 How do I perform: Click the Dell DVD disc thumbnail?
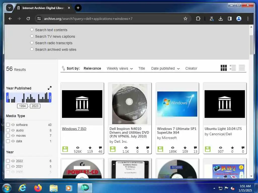tap(130, 104)
